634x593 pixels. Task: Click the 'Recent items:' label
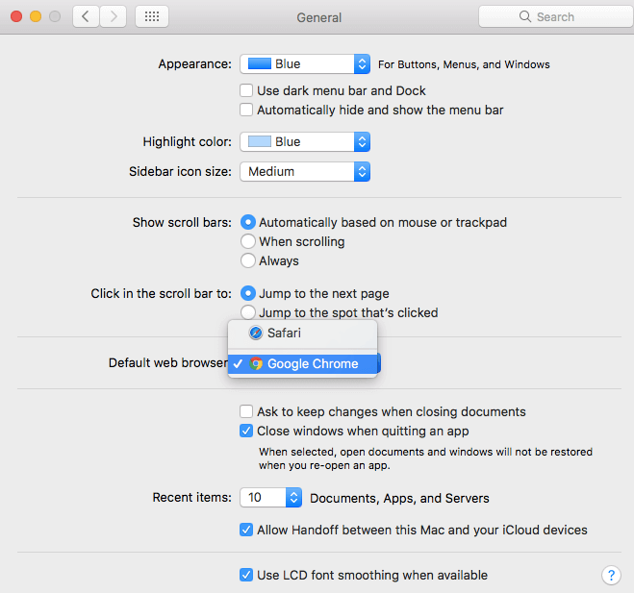(191, 497)
